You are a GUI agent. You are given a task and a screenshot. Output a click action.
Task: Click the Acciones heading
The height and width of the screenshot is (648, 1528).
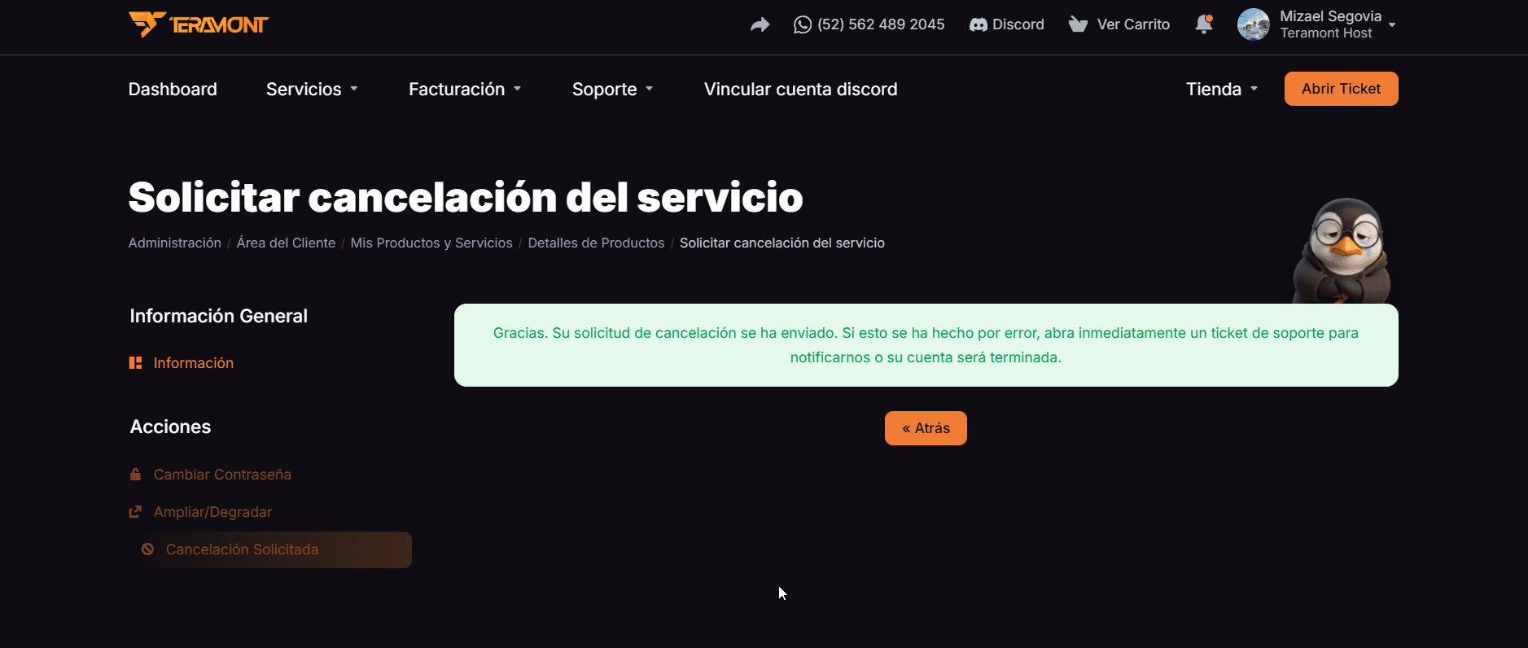170,427
